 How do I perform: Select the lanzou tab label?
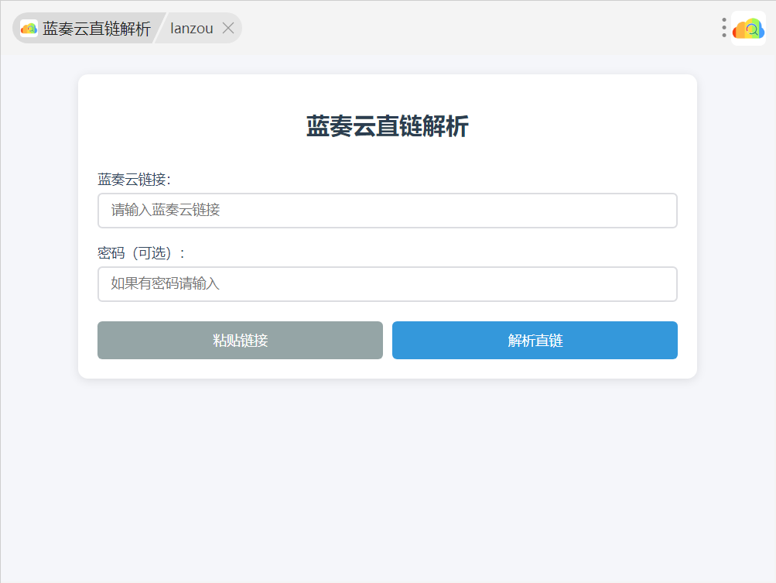point(192,29)
